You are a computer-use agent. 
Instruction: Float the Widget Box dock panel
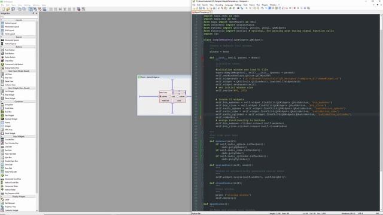pos(34,13)
